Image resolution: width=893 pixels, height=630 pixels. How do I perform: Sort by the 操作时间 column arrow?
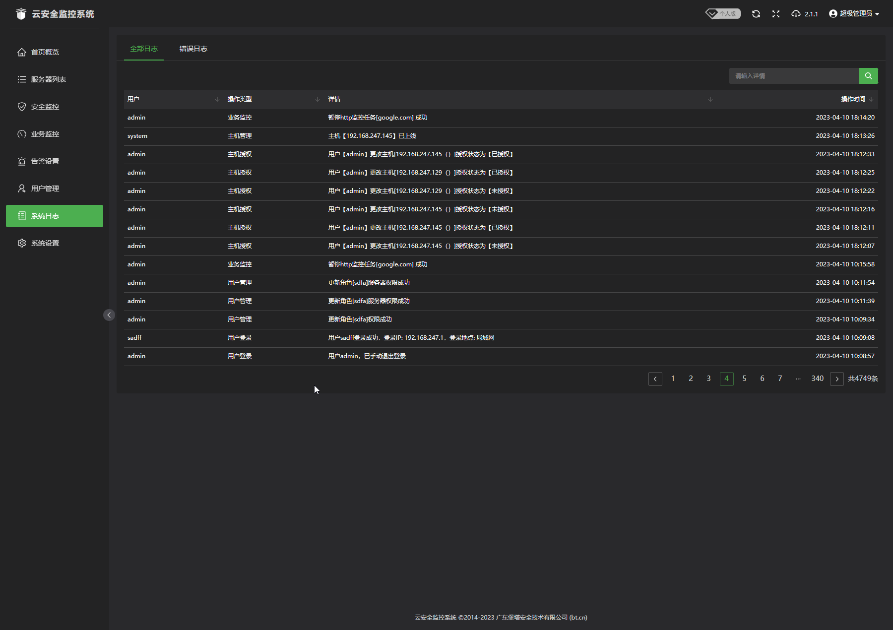point(871,99)
